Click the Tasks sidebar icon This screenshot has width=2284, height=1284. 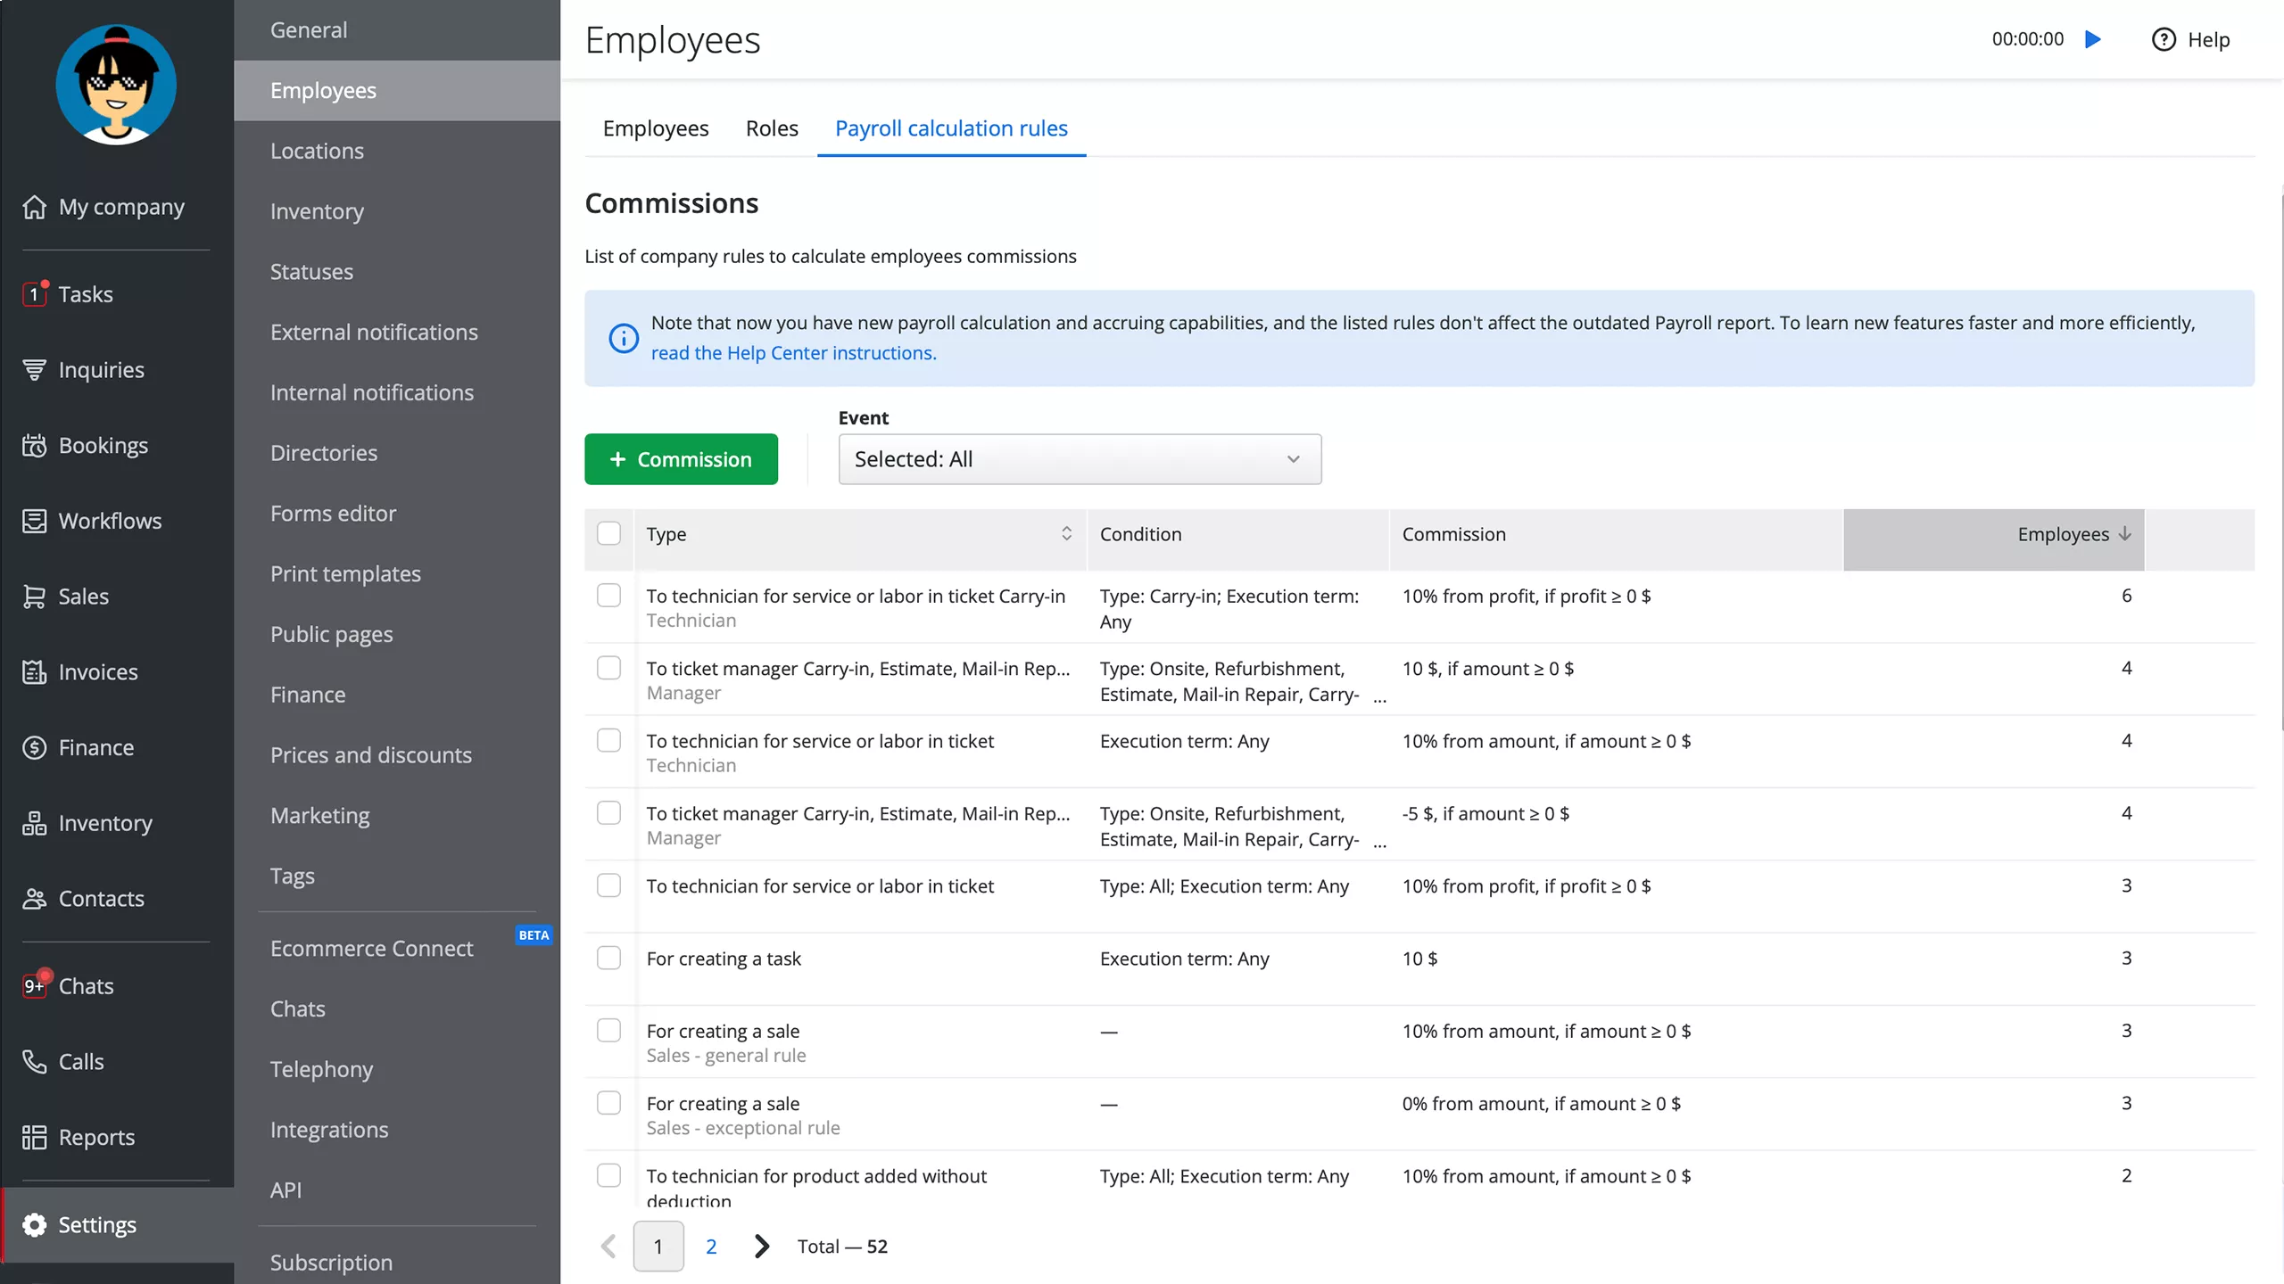(x=34, y=293)
